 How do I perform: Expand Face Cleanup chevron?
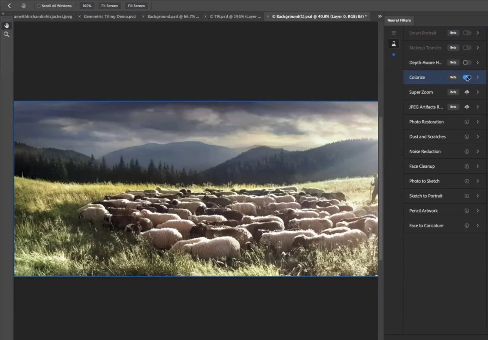[478, 166]
